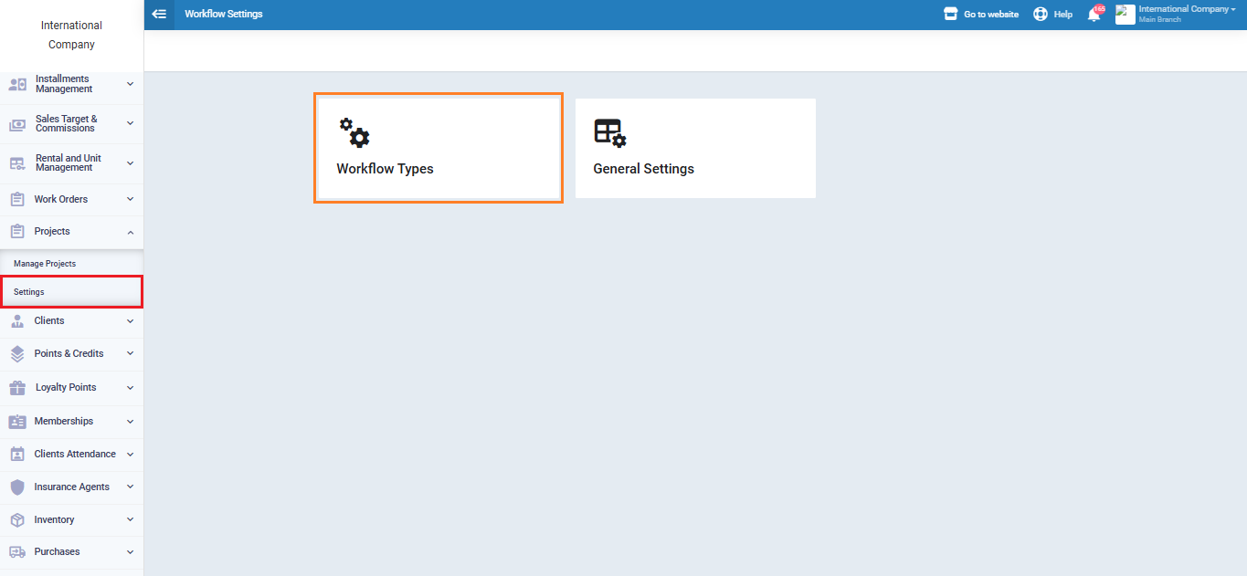Open the General Settings card

click(x=694, y=148)
